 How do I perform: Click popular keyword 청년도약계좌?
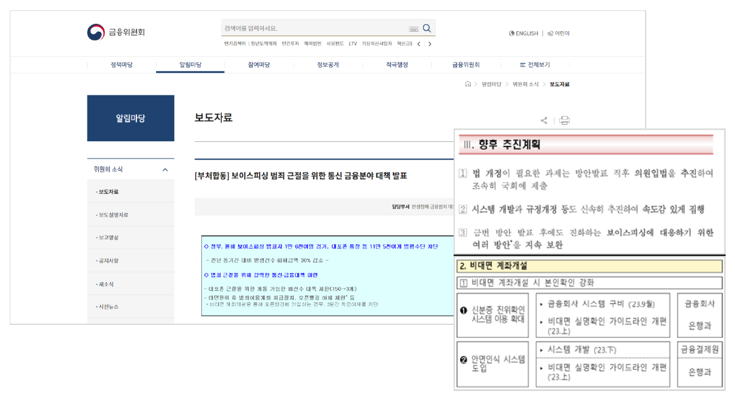coord(264,44)
